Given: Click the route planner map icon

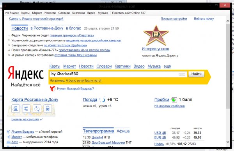Looking at the screenshot, I should pos(37,109).
